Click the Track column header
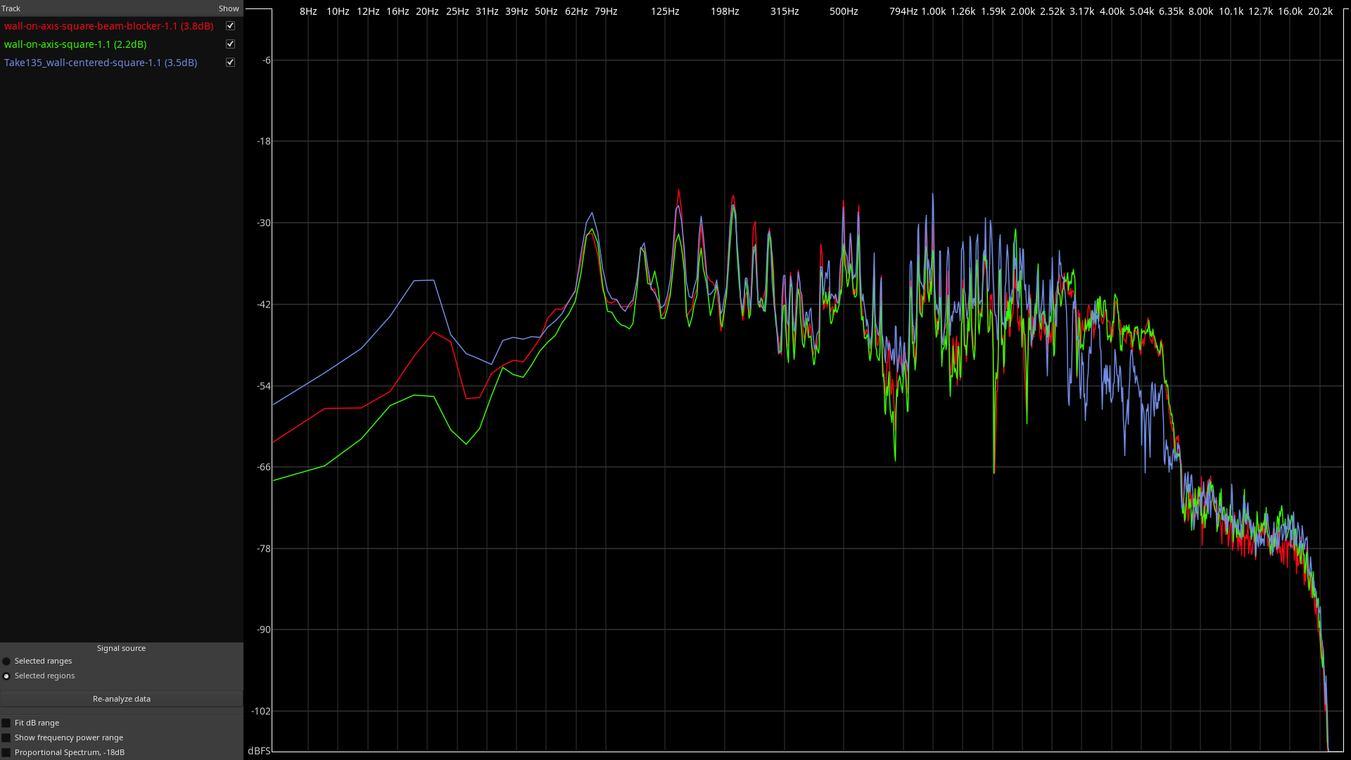 click(x=11, y=8)
